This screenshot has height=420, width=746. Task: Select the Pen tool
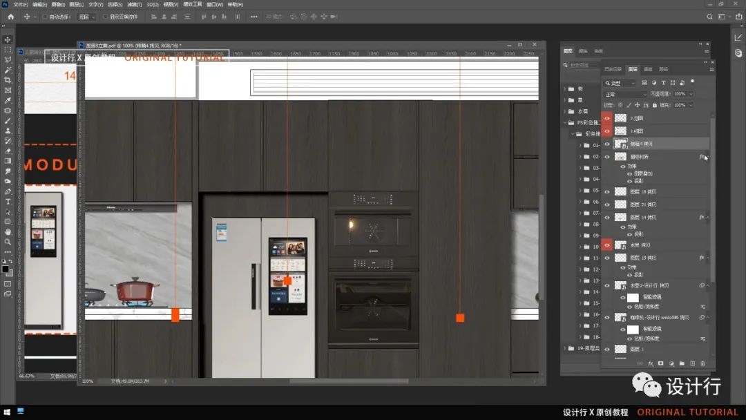(x=8, y=191)
